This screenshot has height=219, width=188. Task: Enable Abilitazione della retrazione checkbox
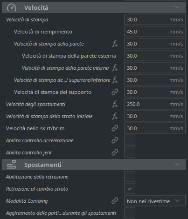click(x=130, y=177)
